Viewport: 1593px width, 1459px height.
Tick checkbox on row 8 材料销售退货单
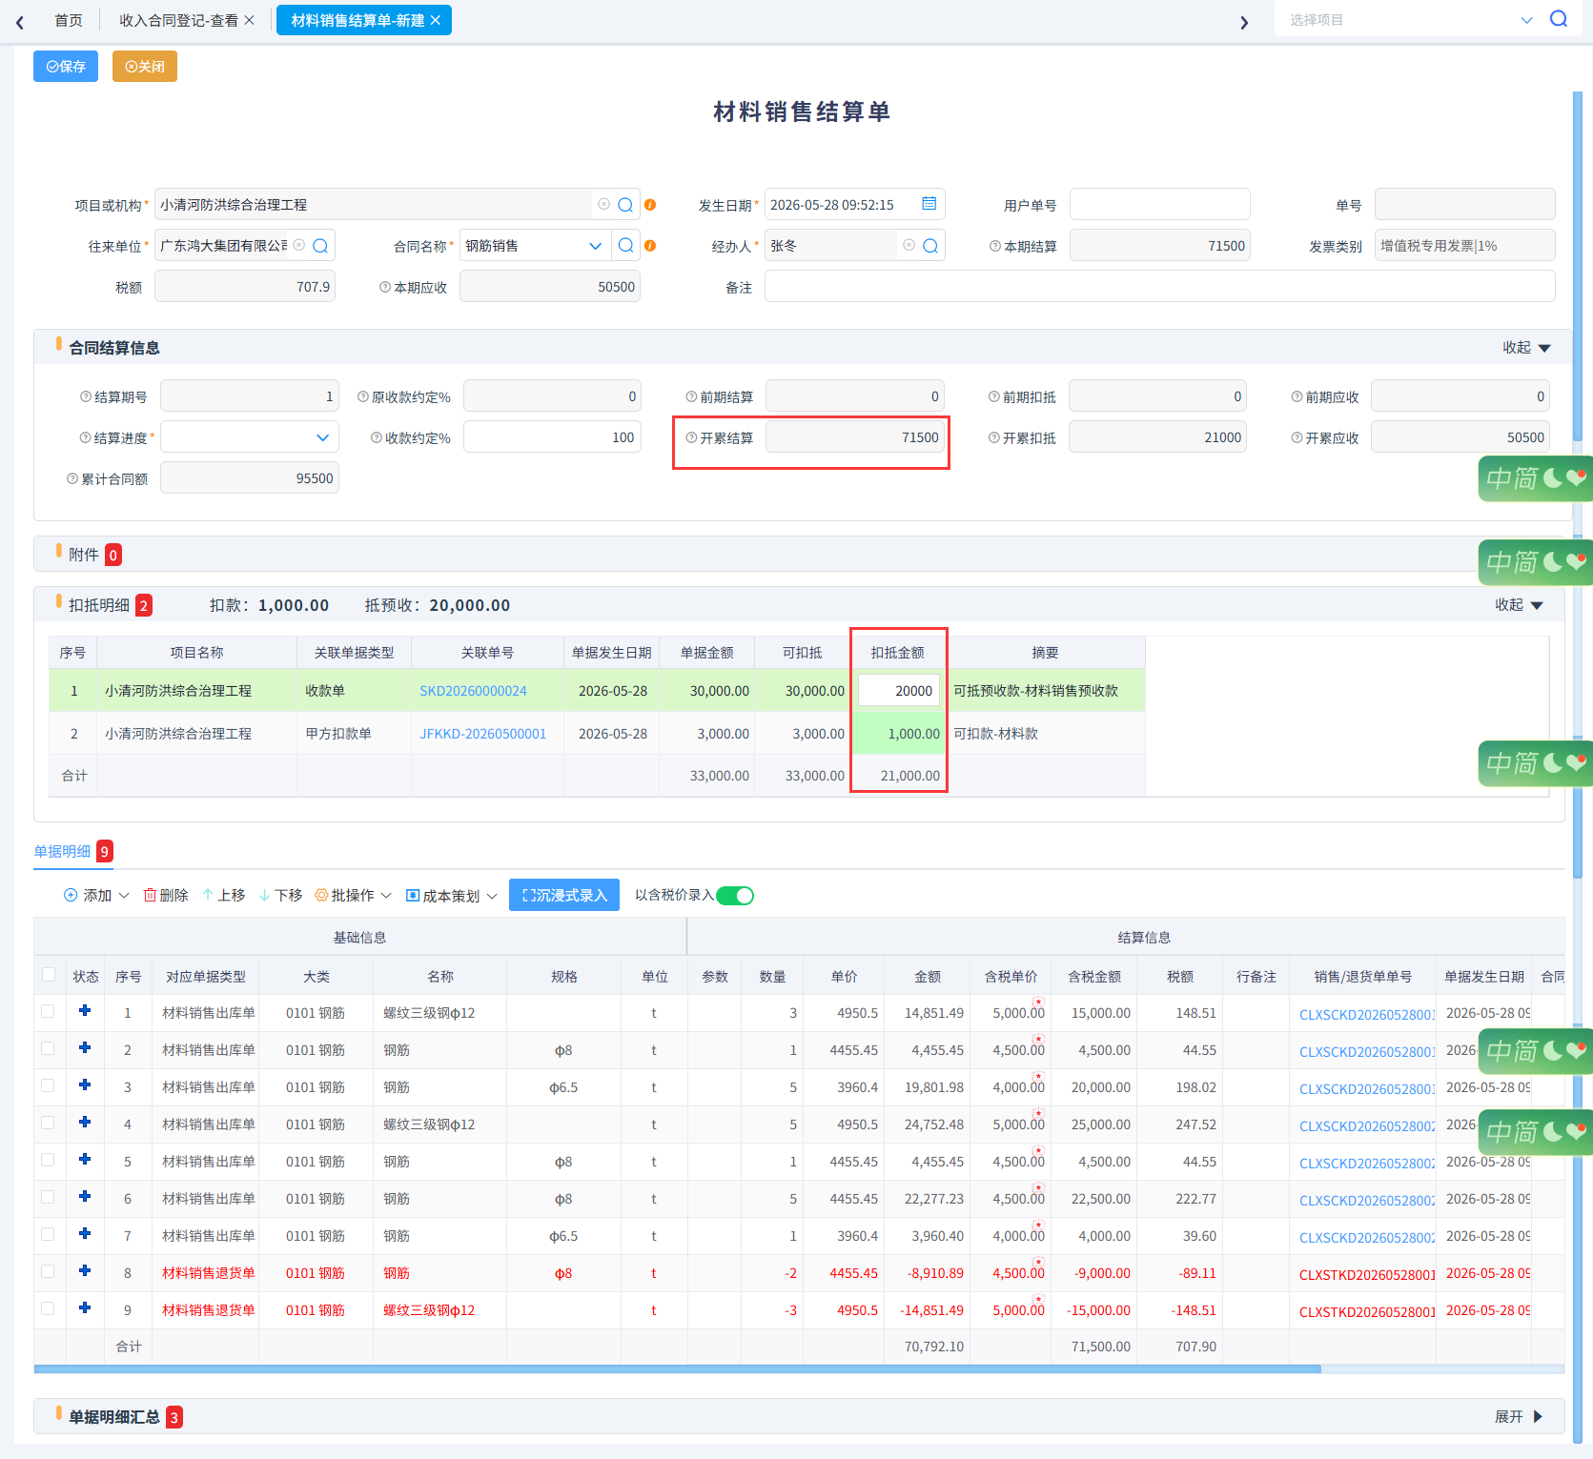(48, 1271)
